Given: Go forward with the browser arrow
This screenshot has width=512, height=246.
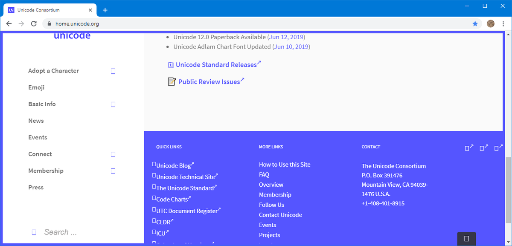Looking at the screenshot, I should 21,24.
